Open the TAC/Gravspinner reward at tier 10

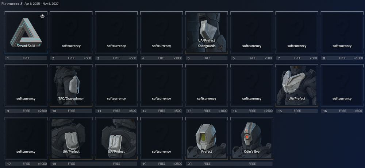(x=71, y=85)
